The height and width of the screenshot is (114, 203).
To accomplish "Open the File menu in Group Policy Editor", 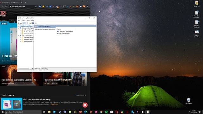I will point(19,21).
